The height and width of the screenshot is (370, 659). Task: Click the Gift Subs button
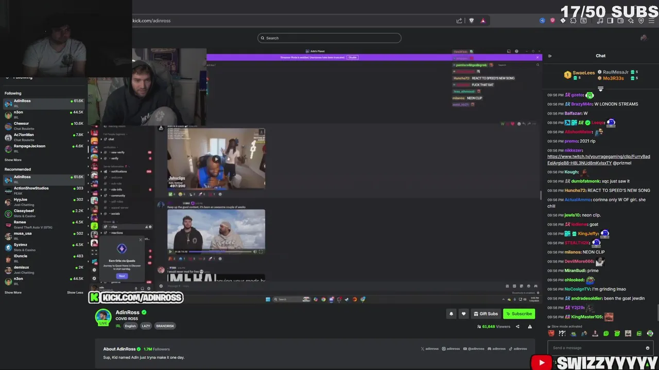[485, 314]
